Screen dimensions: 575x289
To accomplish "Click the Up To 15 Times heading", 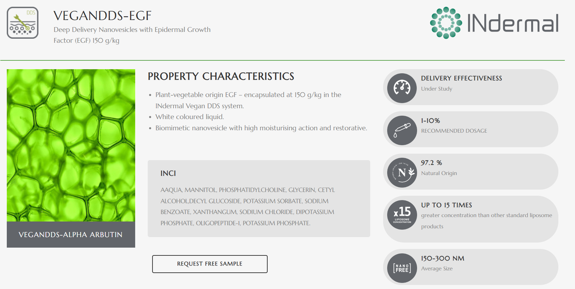I will (x=446, y=205).
